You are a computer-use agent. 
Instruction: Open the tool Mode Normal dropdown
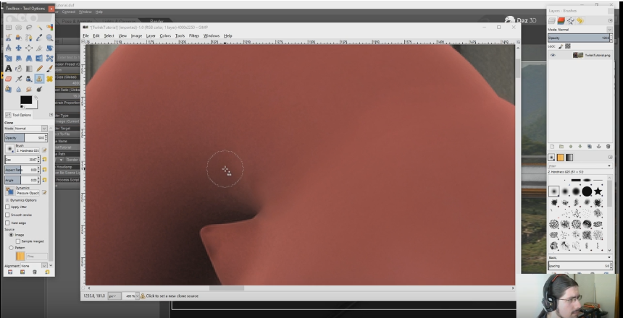(31, 129)
